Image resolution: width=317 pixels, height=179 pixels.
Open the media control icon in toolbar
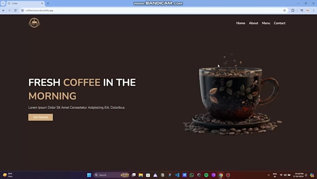(x=302, y=10)
